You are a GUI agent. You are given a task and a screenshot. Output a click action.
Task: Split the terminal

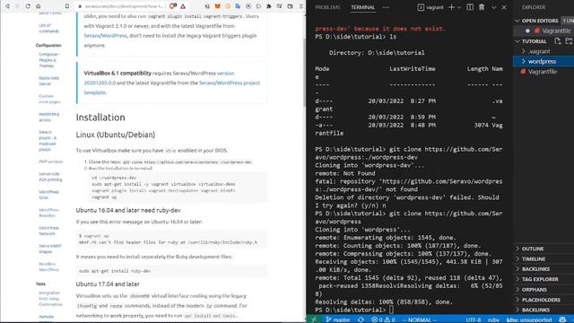470,7
